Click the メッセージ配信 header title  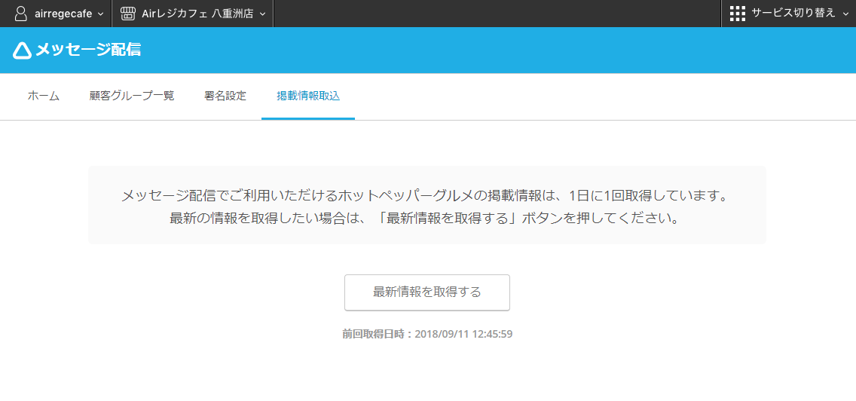pos(88,51)
